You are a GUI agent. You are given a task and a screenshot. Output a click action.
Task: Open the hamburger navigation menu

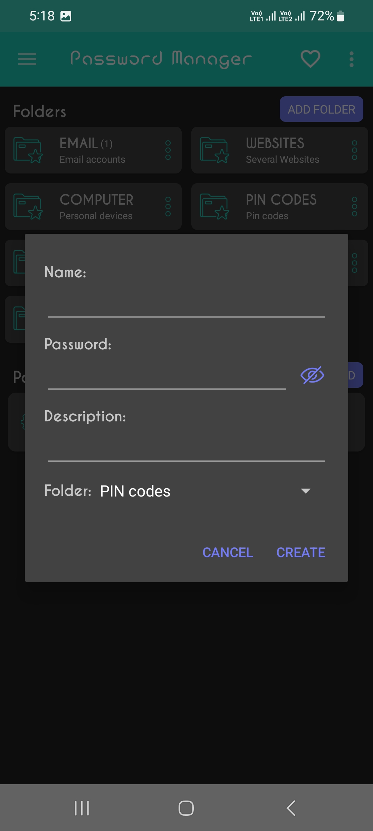coord(27,59)
